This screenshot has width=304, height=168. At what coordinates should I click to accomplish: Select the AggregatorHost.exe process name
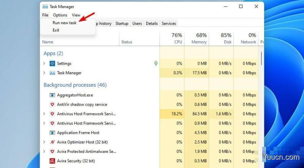click(x=75, y=95)
